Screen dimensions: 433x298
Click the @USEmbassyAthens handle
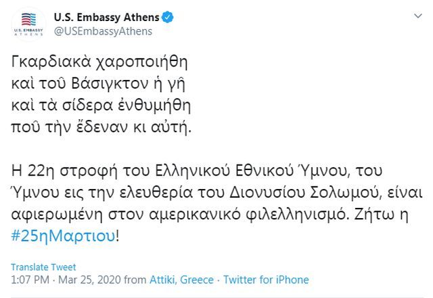[x=102, y=31]
